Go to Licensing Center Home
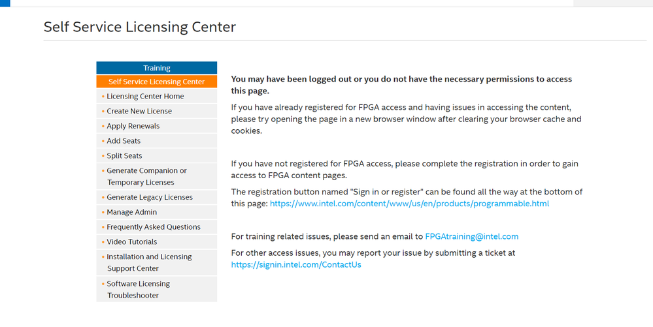 click(x=145, y=96)
